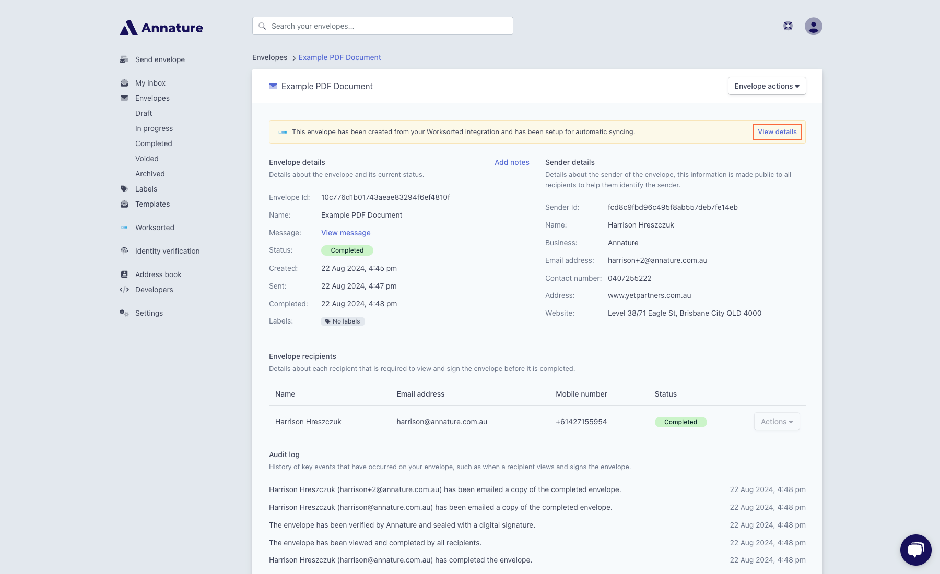Viewport: 940px width, 574px height.
Task: Click mobile number +61427155954
Action: [x=581, y=422]
